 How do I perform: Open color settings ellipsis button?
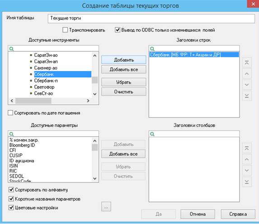pyautogui.click(x=106, y=206)
